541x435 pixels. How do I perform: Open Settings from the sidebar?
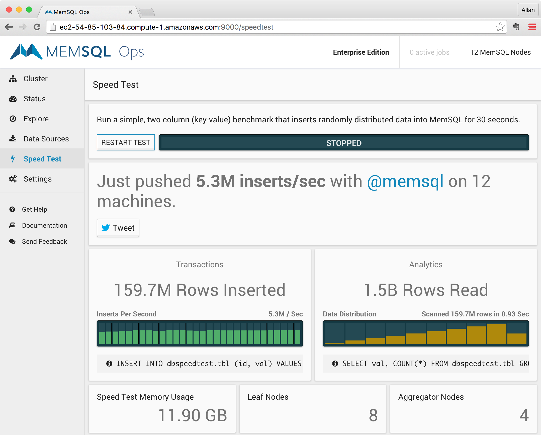pos(42,179)
